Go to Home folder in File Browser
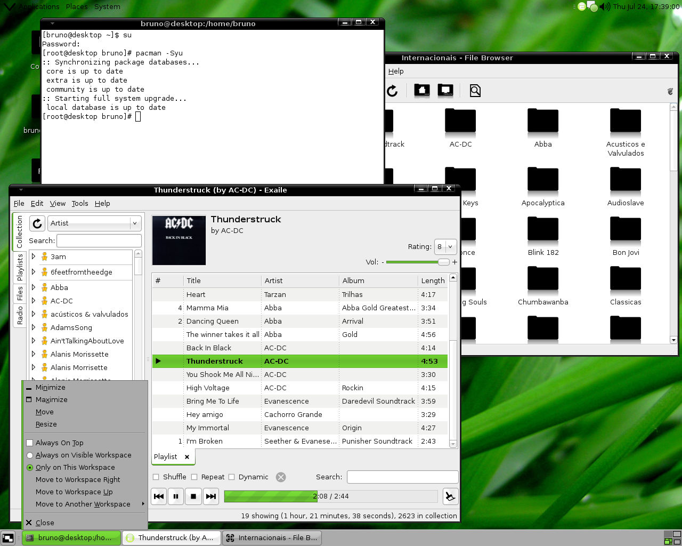Screen dimensions: 682x546 point(422,91)
